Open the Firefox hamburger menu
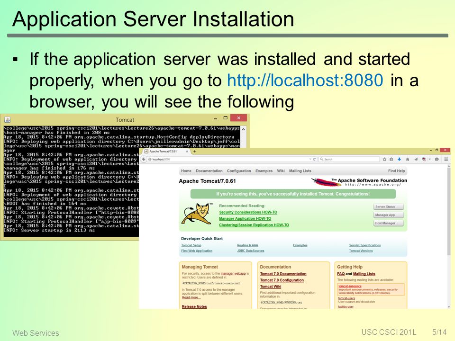This screenshot has height=341, width=455. [446, 159]
